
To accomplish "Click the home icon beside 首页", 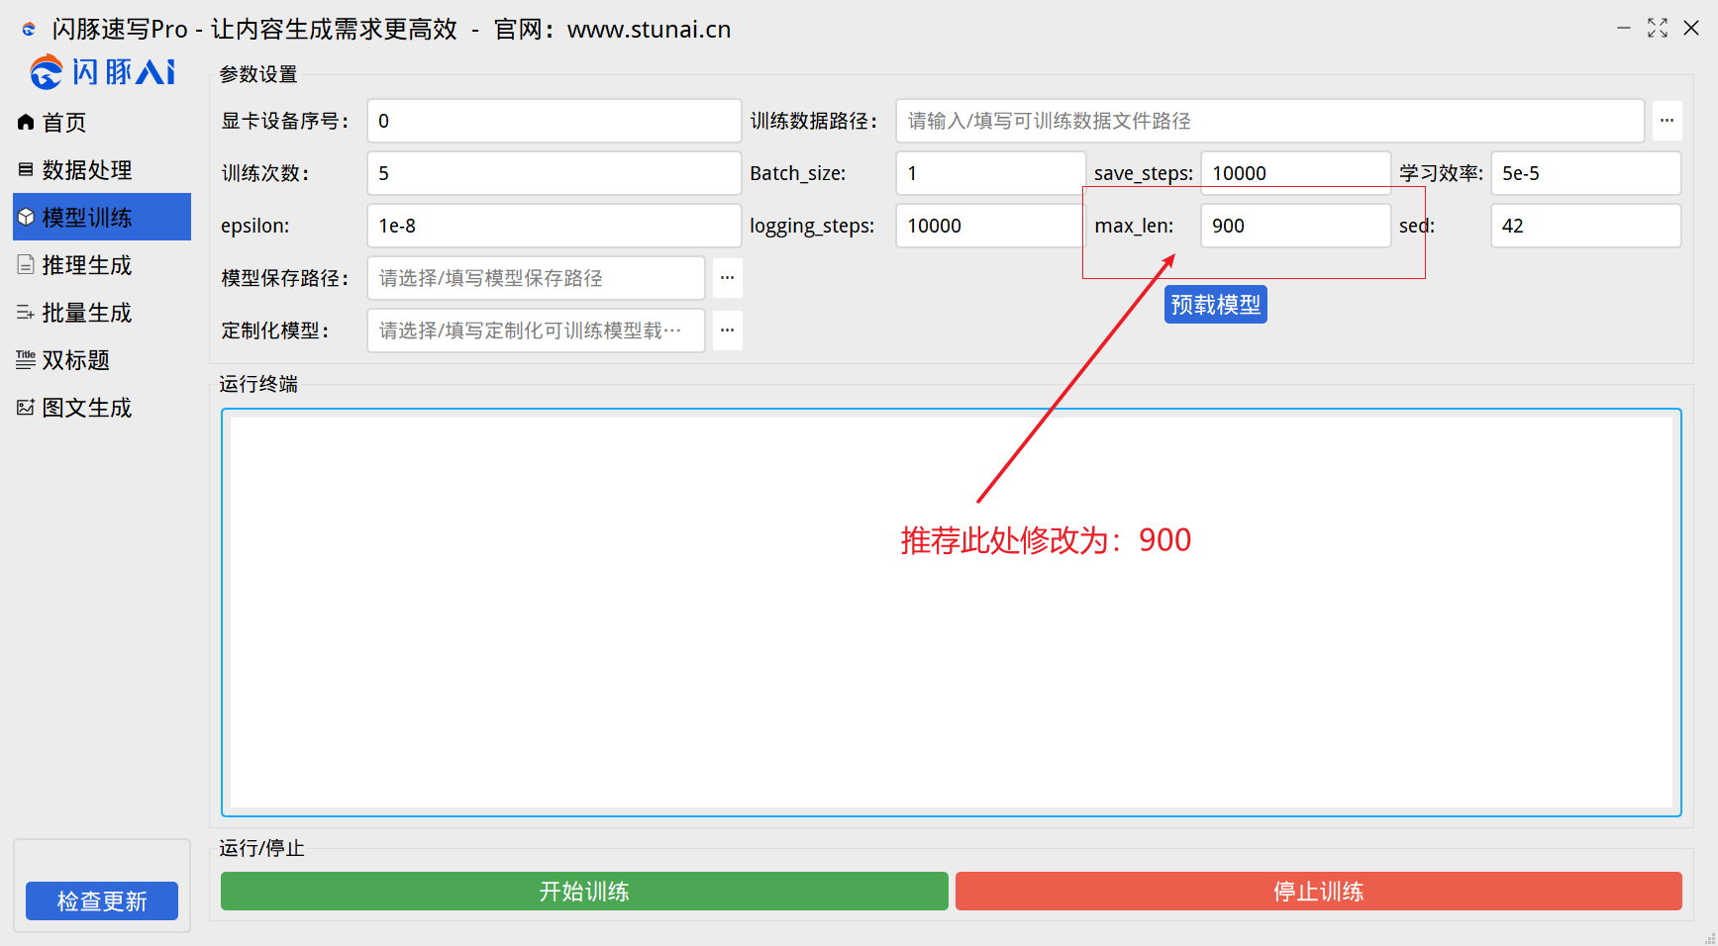I will [26, 122].
